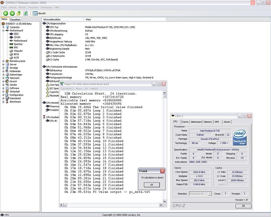Open the Werkzeuge menu

[47, 7]
